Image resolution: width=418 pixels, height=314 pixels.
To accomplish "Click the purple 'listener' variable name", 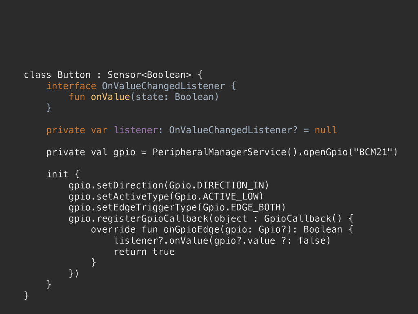I will pos(136,130).
